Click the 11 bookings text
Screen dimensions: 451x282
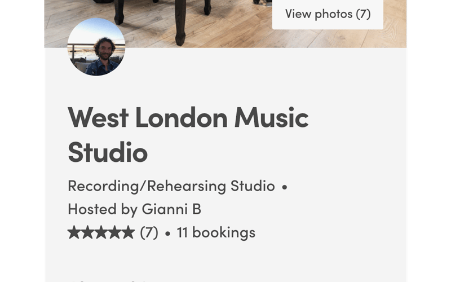click(216, 232)
